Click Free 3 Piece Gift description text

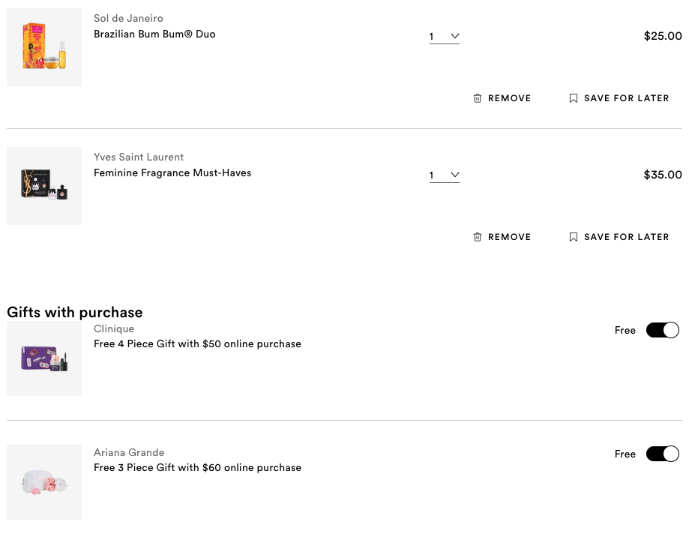[197, 467]
